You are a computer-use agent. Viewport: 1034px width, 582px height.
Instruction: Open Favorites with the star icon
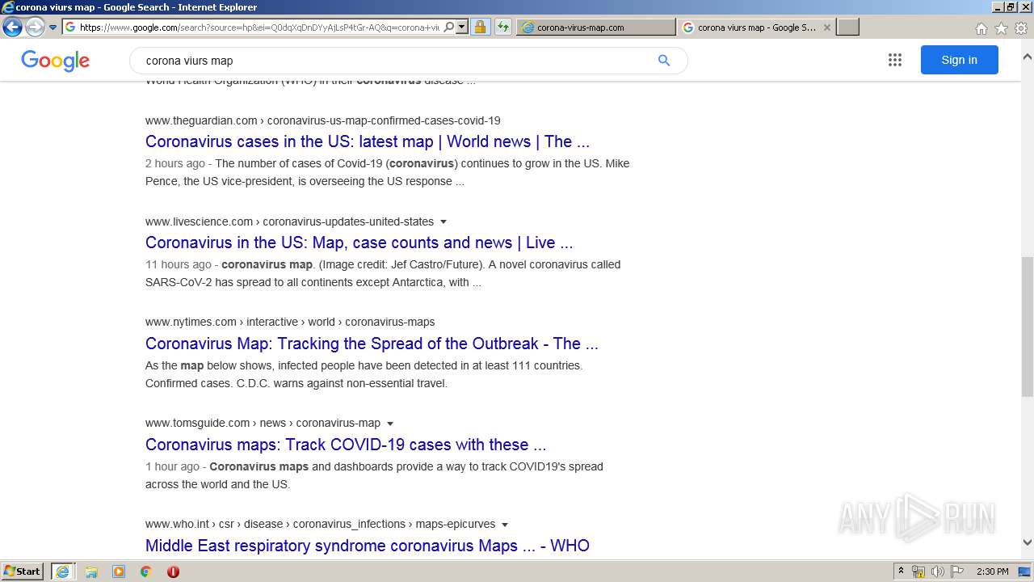coord(1001,28)
